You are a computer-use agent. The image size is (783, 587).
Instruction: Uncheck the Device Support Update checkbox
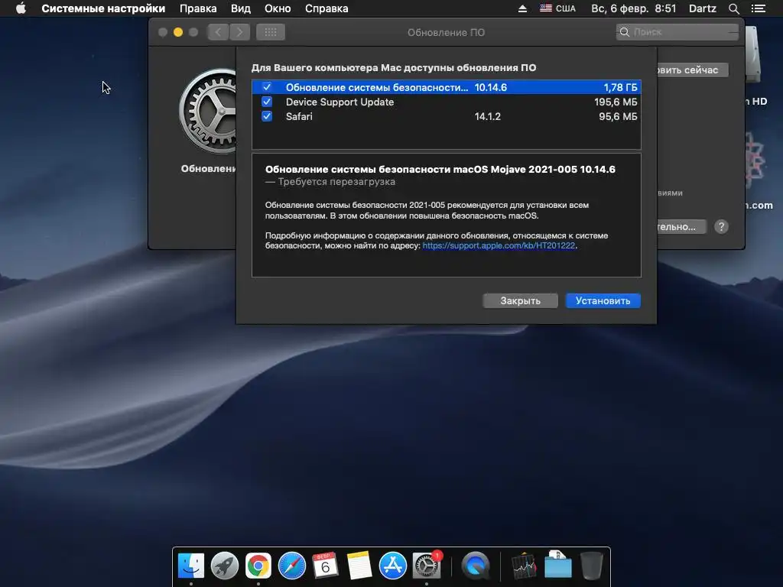coord(267,102)
